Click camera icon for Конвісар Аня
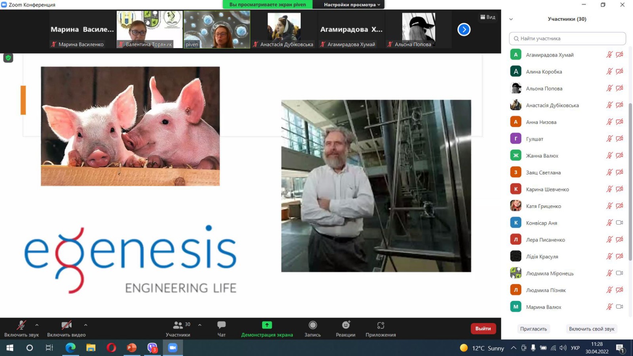This screenshot has width=633, height=356. 620,223
